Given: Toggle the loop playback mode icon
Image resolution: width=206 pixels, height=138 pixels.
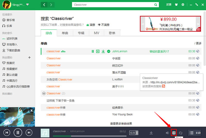Looking at the screenshot, I should [181, 133].
